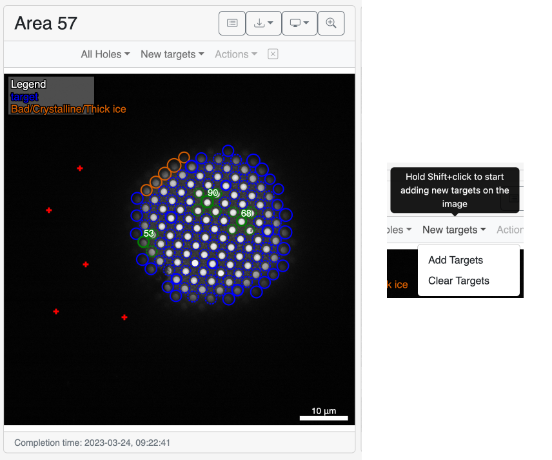Click the X deselect icon beside Actions
This screenshot has height=460, width=552.
272,54
